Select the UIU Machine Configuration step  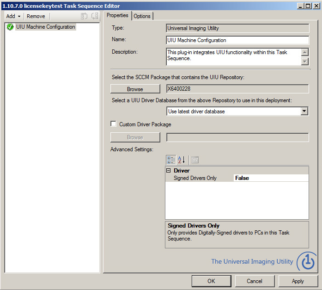click(x=46, y=27)
